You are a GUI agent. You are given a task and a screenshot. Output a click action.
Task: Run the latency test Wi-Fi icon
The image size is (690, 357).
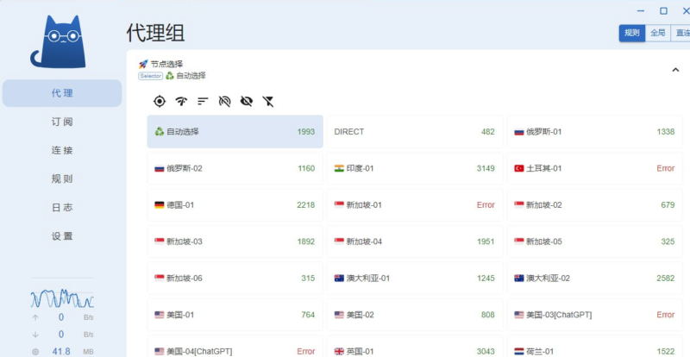(x=181, y=102)
